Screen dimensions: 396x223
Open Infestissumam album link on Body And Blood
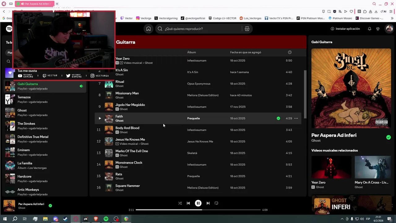[197, 130]
